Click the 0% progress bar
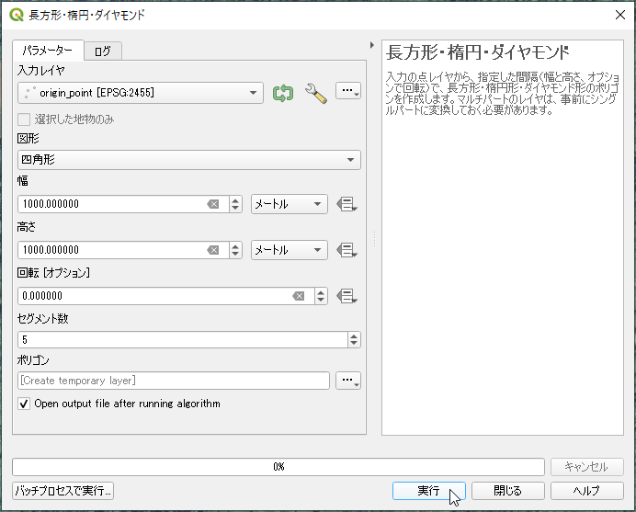Viewport: 636px width, 512px height. (x=278, y=467)
